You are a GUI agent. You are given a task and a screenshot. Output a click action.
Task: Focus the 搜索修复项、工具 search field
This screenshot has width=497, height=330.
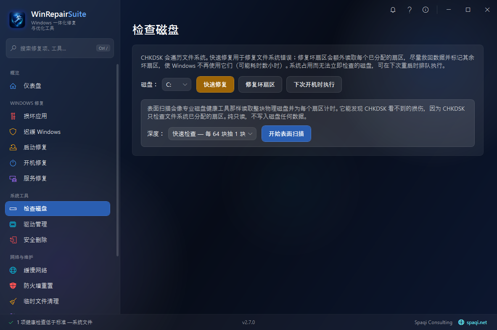60,48
